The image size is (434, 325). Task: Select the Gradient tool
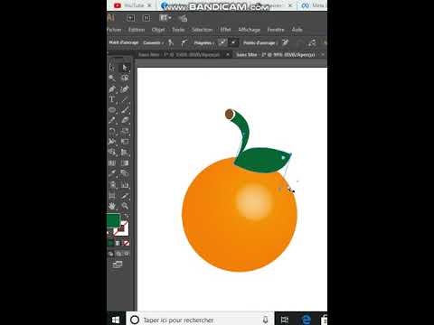tap(125, 162)
